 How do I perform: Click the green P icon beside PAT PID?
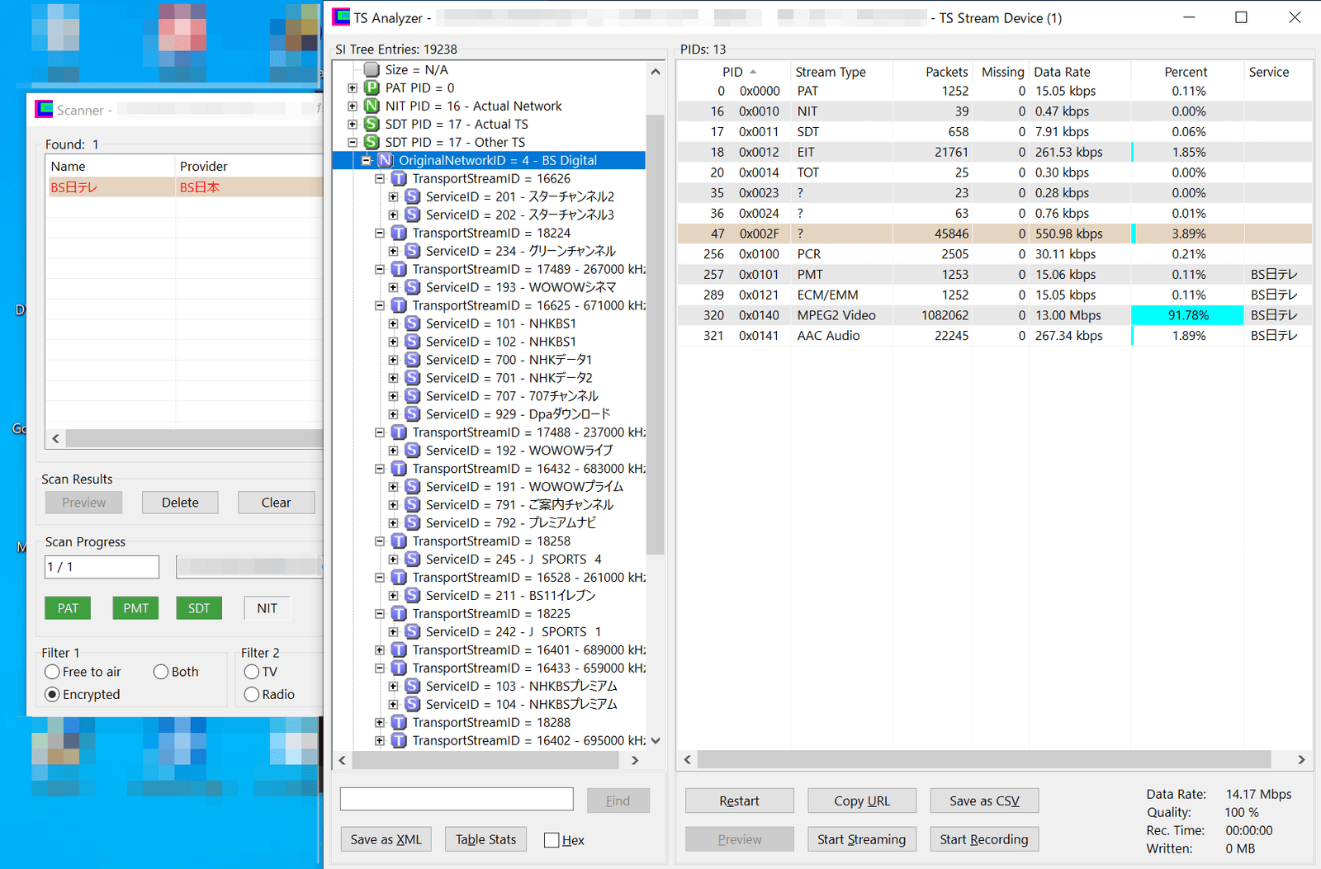click(x=372, y=88)
